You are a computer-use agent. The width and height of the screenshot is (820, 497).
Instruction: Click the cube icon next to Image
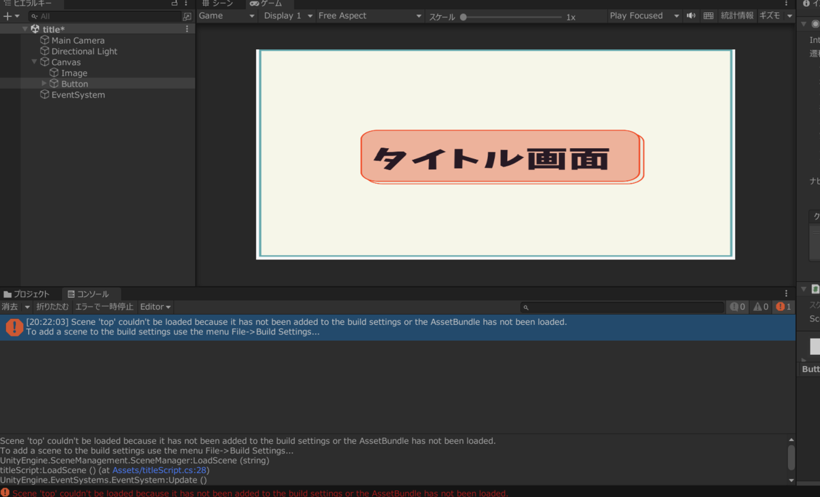point(54,73)
